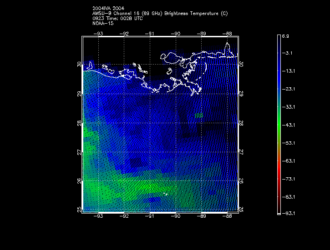The height and width of the screenshot is (250, 330).
Task: Click the bright green cold spot near 26N, -91
Action: coord(150,186)
